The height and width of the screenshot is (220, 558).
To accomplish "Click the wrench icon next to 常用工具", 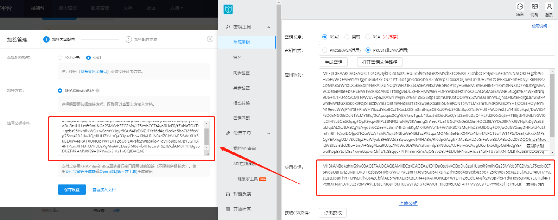I will (228, 133).
